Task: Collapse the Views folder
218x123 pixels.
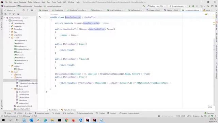Action: pyautogui.click(x=10, y=72)
